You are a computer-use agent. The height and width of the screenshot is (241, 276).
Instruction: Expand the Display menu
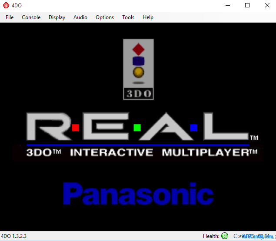(x=57, y=17)
